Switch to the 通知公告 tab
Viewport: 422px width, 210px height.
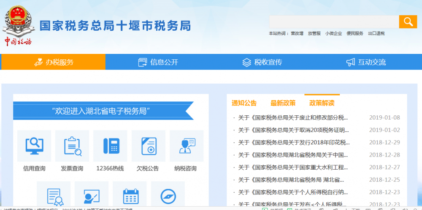(244, 103)
